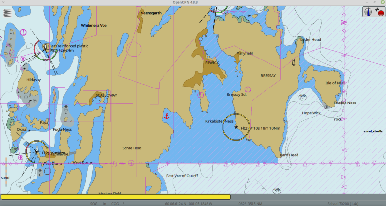The image size is (386, 206).
Task: Click the SCALLOWAY harbour label
Action: [106, 95]
